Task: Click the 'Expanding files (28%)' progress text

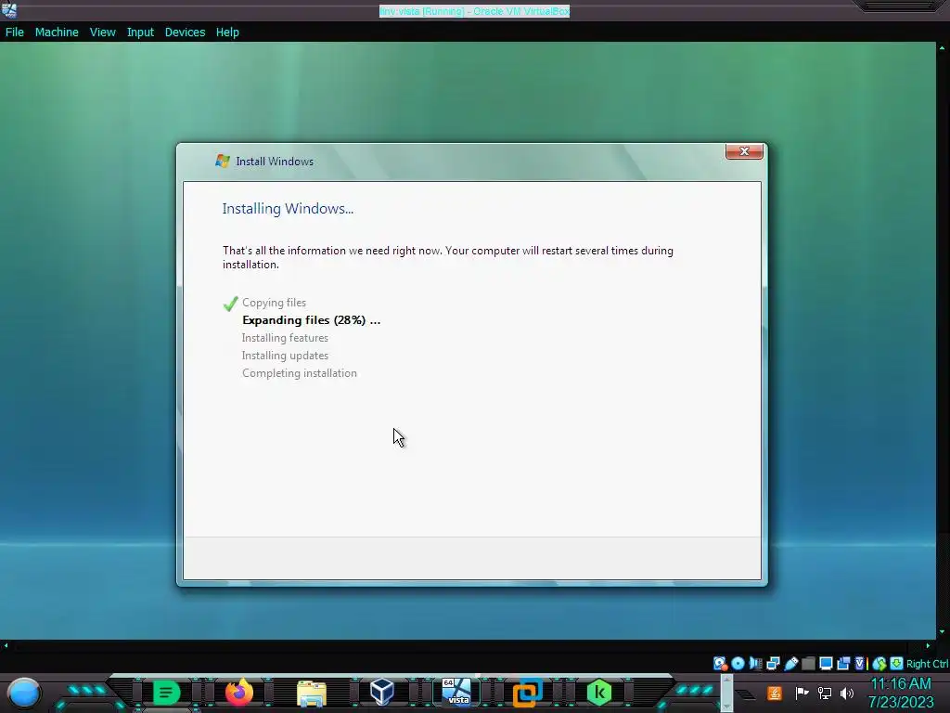Action: (x=312, y=320)
